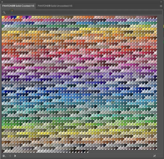Open the Swatch Libraries menu icon
164x159 pixels.
click(4, 156)
